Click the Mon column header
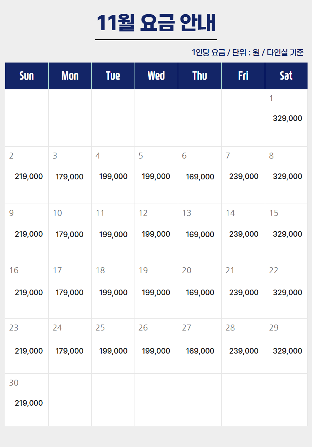 click(70, 76)
